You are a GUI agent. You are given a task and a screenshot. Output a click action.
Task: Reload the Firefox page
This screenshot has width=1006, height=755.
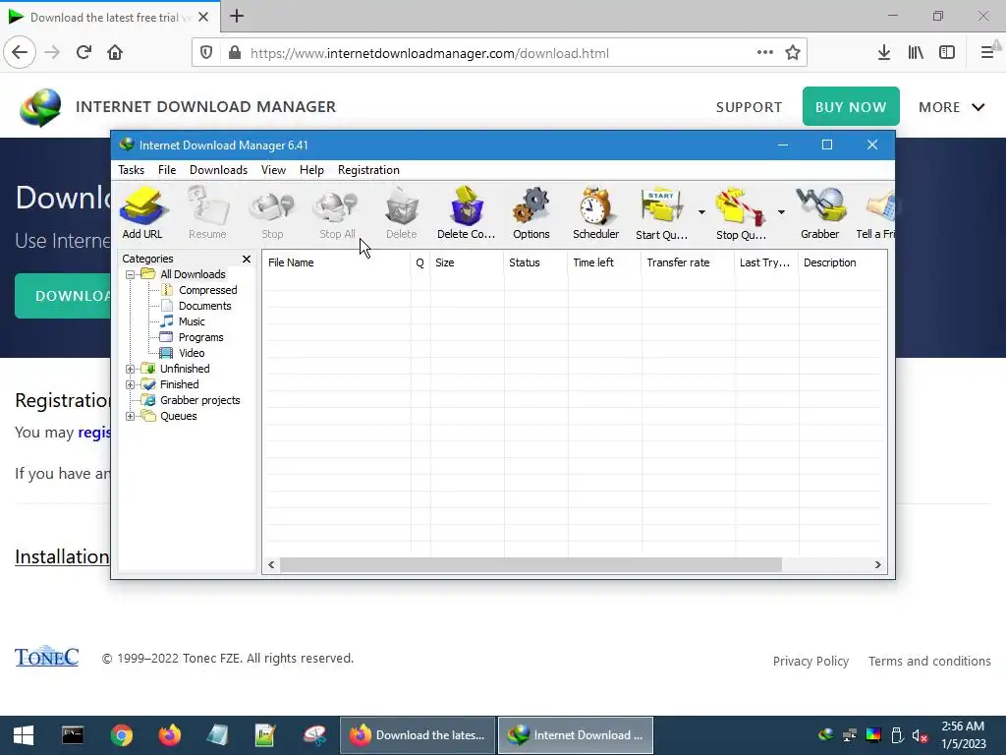pos(84,53)
